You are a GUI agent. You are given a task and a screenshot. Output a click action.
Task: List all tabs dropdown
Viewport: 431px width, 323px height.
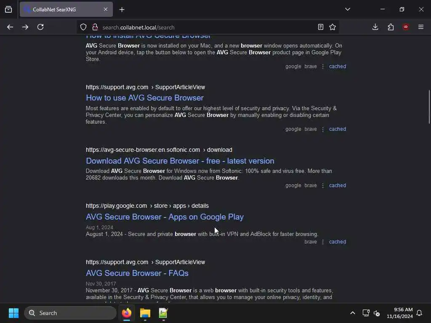click(x=348, y=9)
